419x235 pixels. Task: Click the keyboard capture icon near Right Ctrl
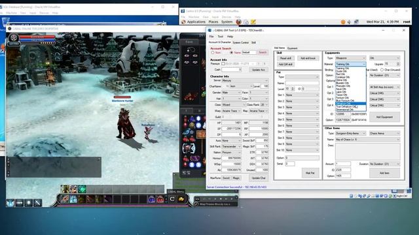click(x=394, y=196)
